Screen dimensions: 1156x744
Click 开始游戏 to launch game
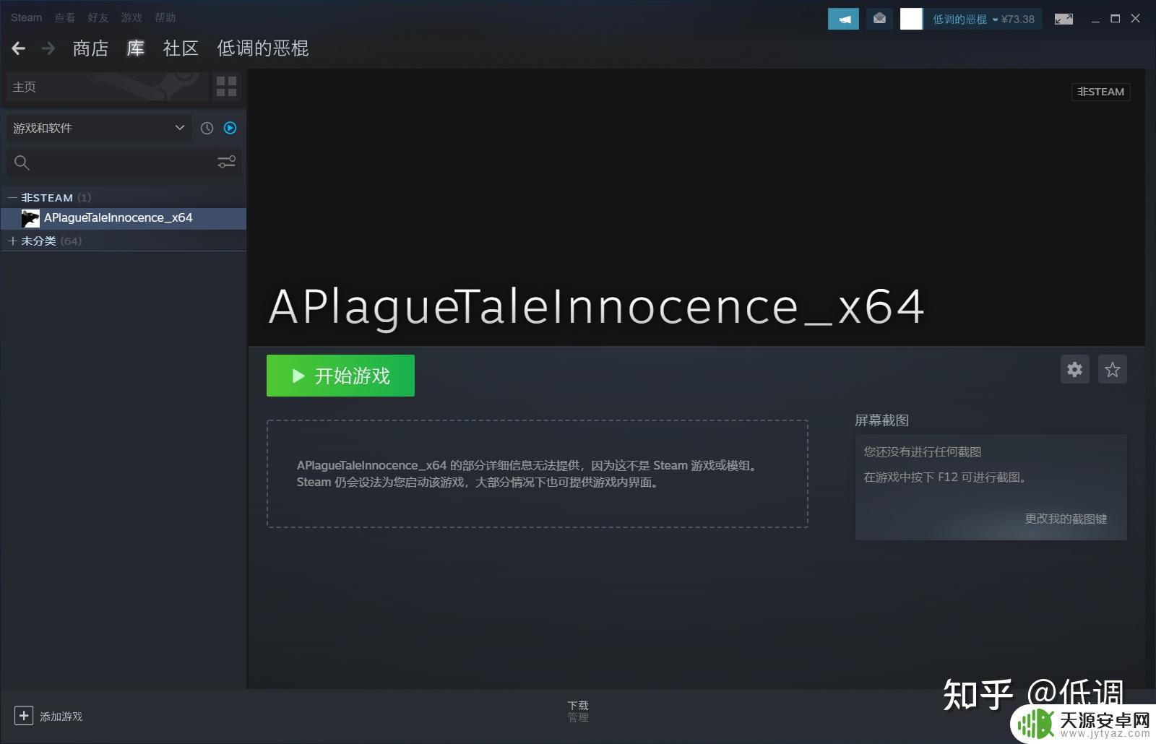click(x=340, y=376)
